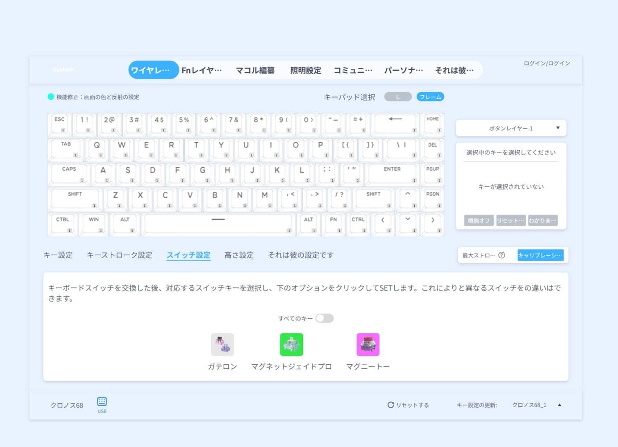Choose the Magnet Jade Pro switch icon
Image resolution: width=618 pixels, height=447 pixels.
[x=291, y=345]
